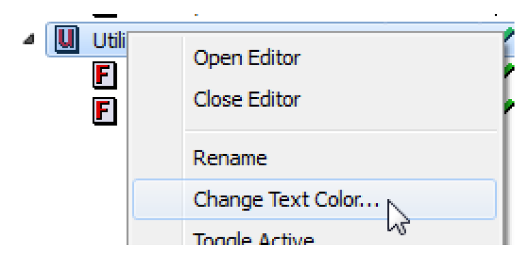The width and height of the screenshot is (529, 259).
Task: Click the green mark beside the second form
Action: coord(508,105)
